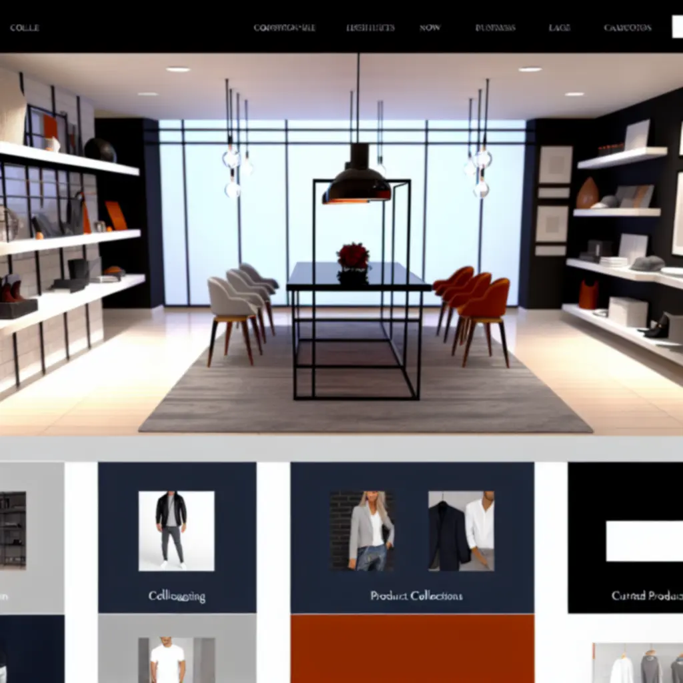The image size is (683, 683).
Task: Open the first navigation item beside the logo
Action: (x=284, y=28)
